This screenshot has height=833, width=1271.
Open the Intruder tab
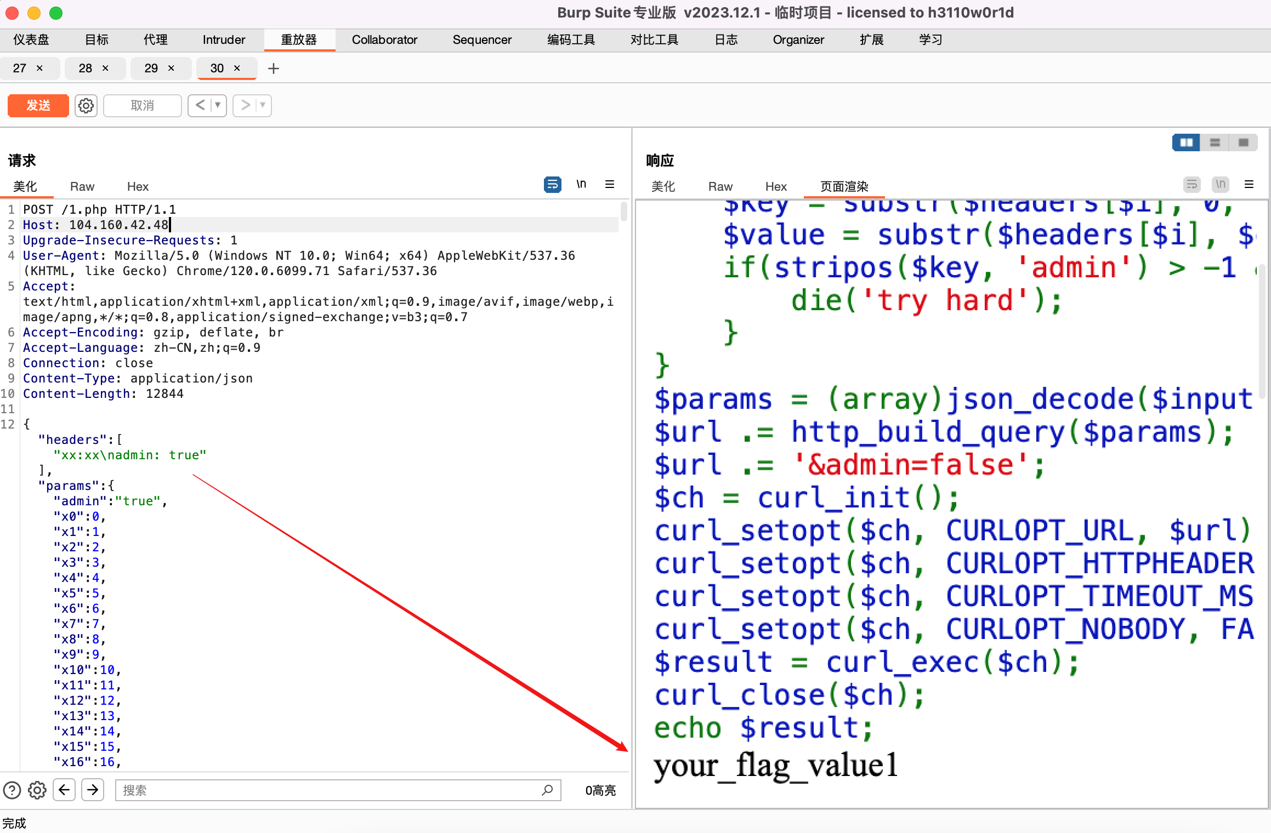pyautogui.click(x=224, y=40)
